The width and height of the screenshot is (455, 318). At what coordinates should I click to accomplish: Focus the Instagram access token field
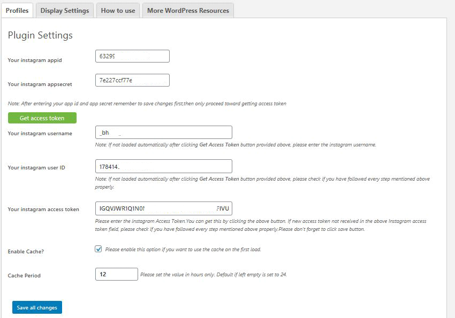click(164, 208)
